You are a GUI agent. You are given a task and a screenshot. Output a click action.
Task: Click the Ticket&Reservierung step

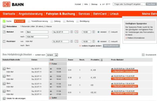[x=40, y=21]
